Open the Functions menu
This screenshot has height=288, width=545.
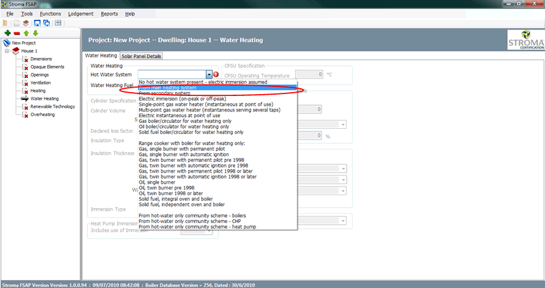click(x=50, y=14)
